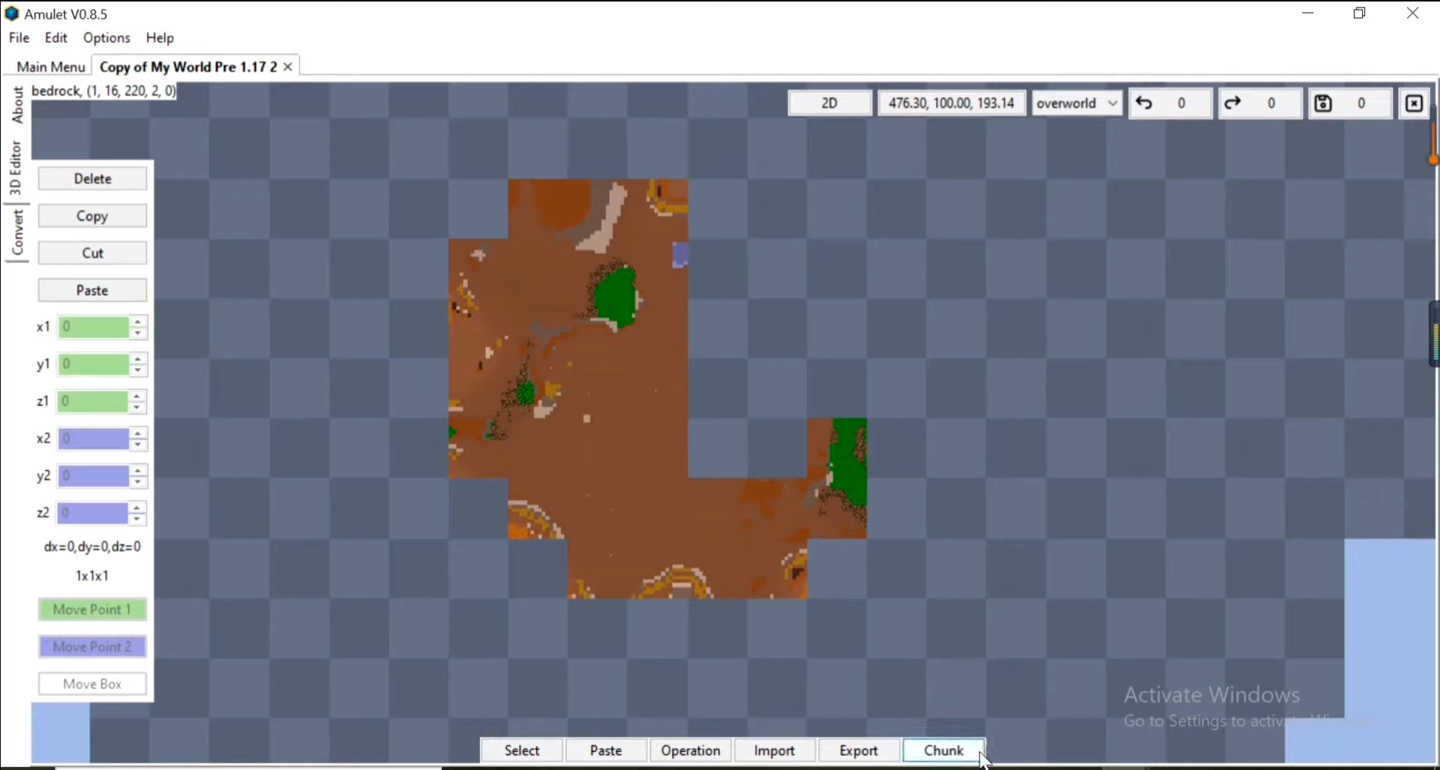1440x770 pixels.
Task: Activate Move Point 2
Action: click(91, 646)
